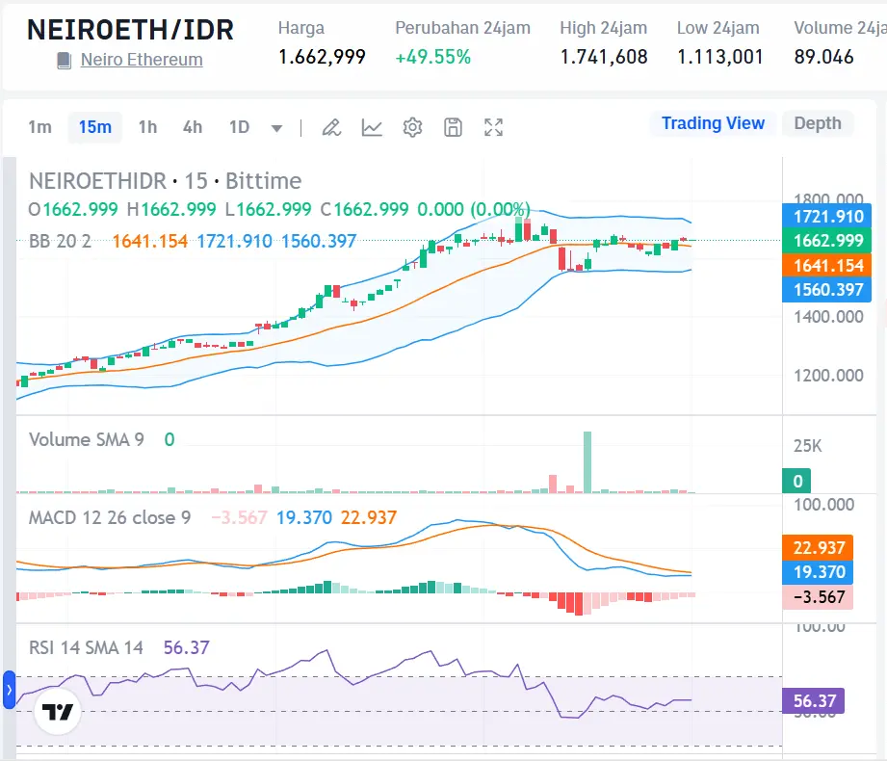Open the 15m interval selector

[94, 126]
